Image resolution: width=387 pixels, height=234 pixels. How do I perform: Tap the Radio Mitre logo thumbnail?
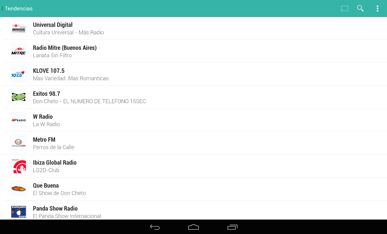click(x=19, y=51)
